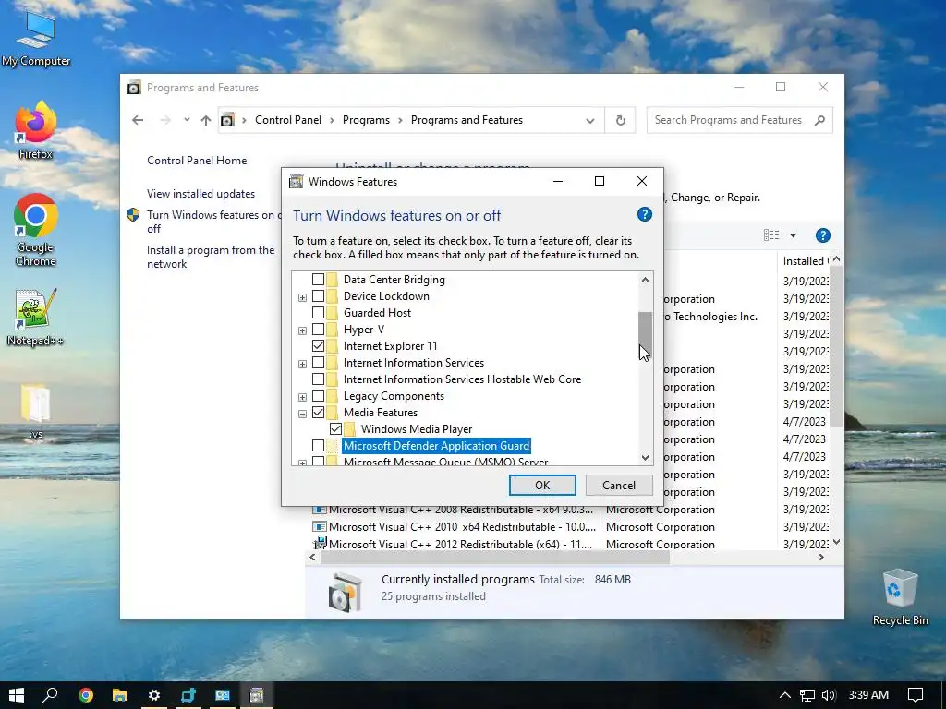The height and width of the screenshot is (709, 946).
Task: Open the notification center
Action: tap(916, 695)
